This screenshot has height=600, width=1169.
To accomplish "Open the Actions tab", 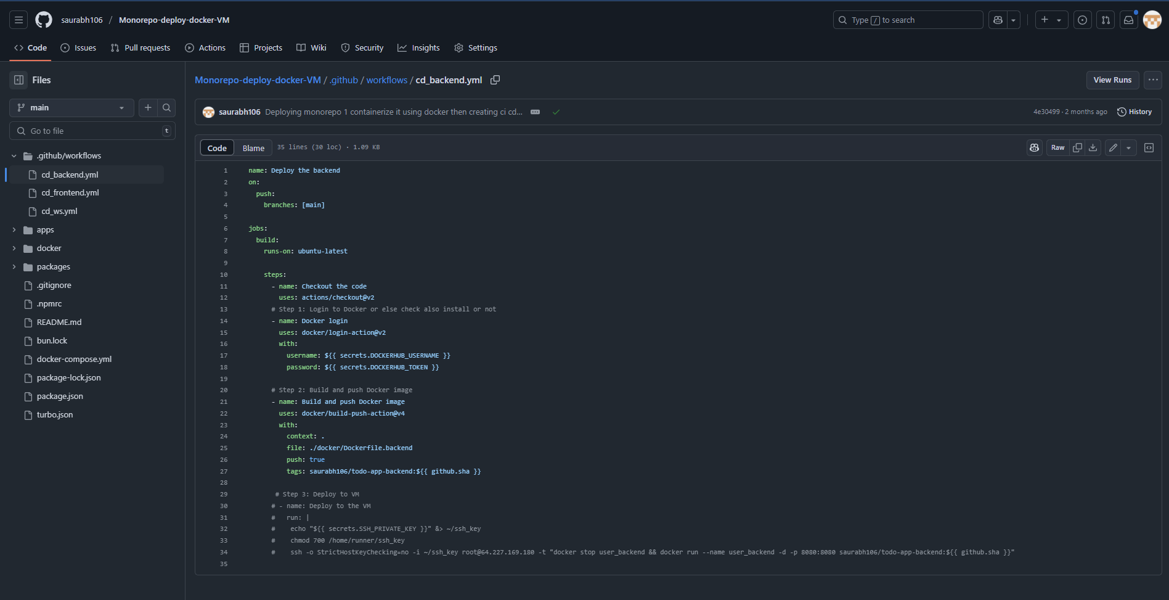I will 205,47.
